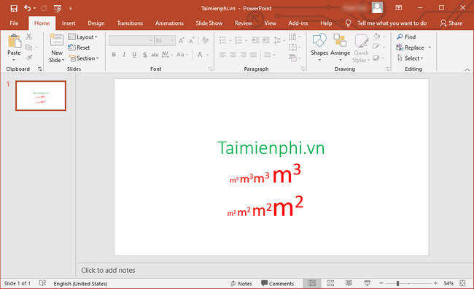Select slide 1 thumbnail
474x289 pixels.
pyautogui.click(x=41, y=96)
